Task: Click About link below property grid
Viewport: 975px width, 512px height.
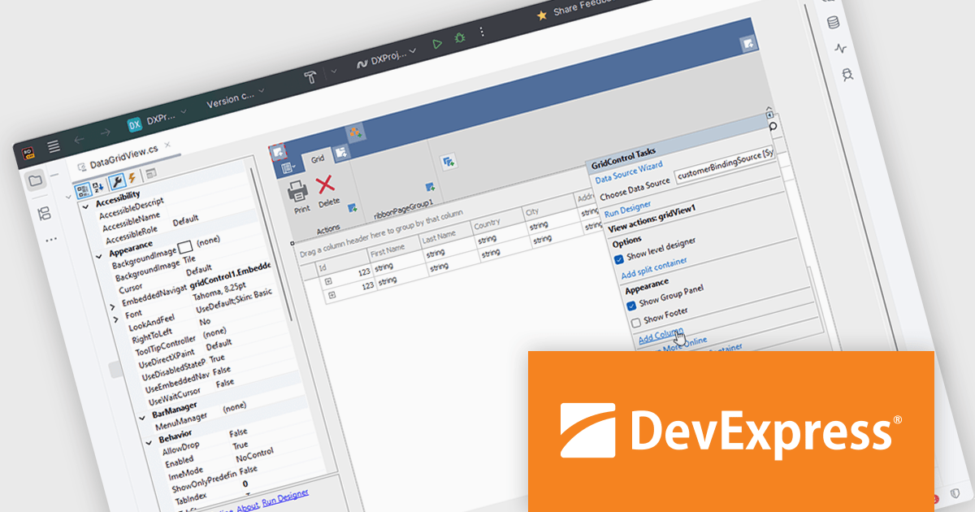Action: pyautogui.click(x=248, y=505)
